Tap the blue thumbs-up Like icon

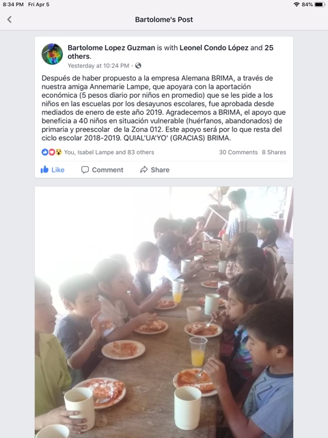pos(44,170)
